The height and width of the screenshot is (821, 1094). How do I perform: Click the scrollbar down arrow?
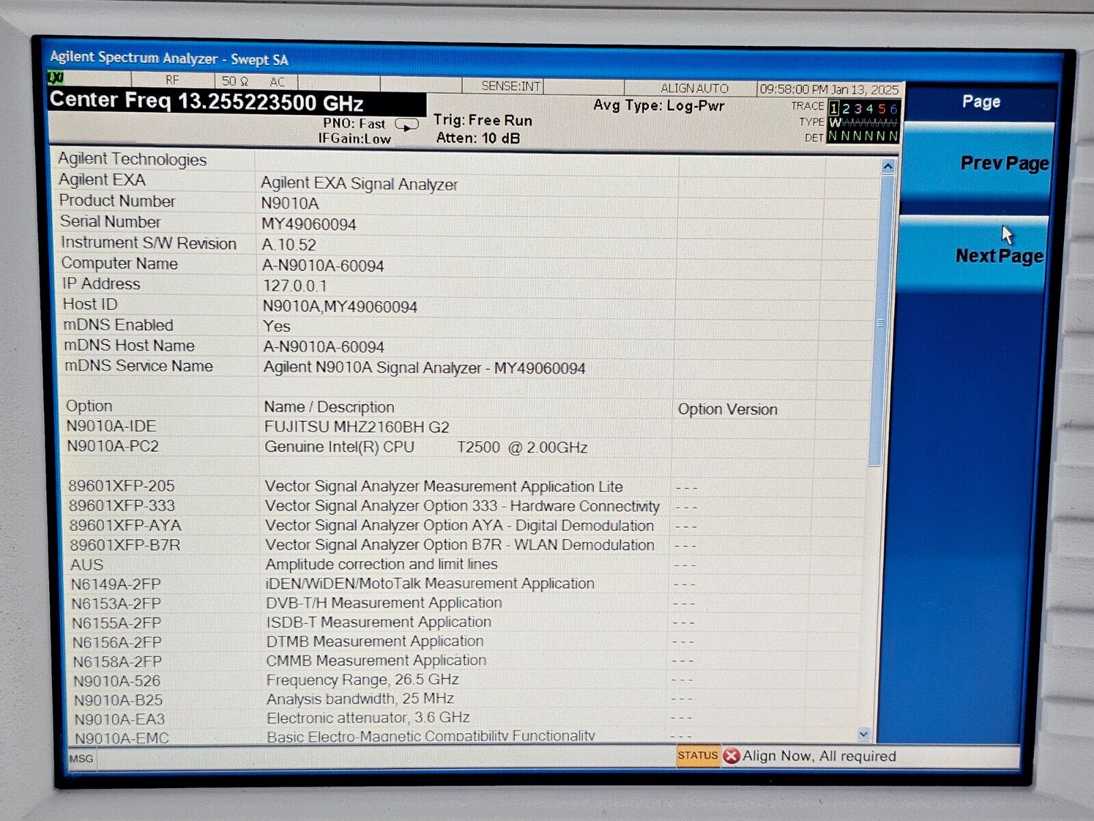point(864,734)
